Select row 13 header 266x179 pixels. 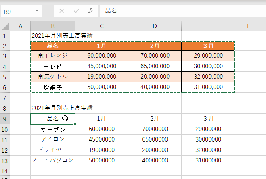[x=5, y=160]
